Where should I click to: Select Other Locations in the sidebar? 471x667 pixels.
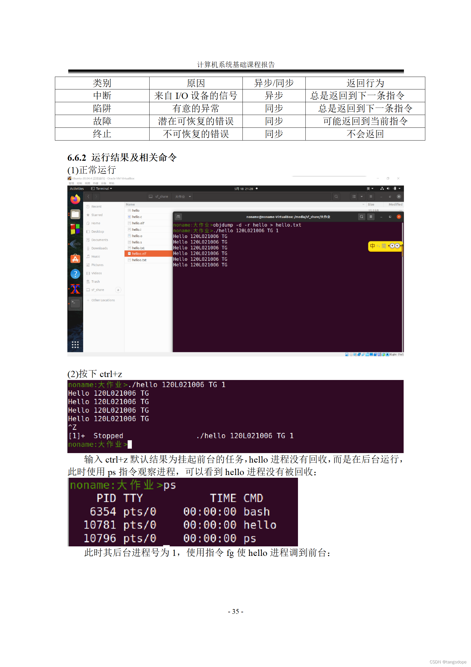pos(104,300)
